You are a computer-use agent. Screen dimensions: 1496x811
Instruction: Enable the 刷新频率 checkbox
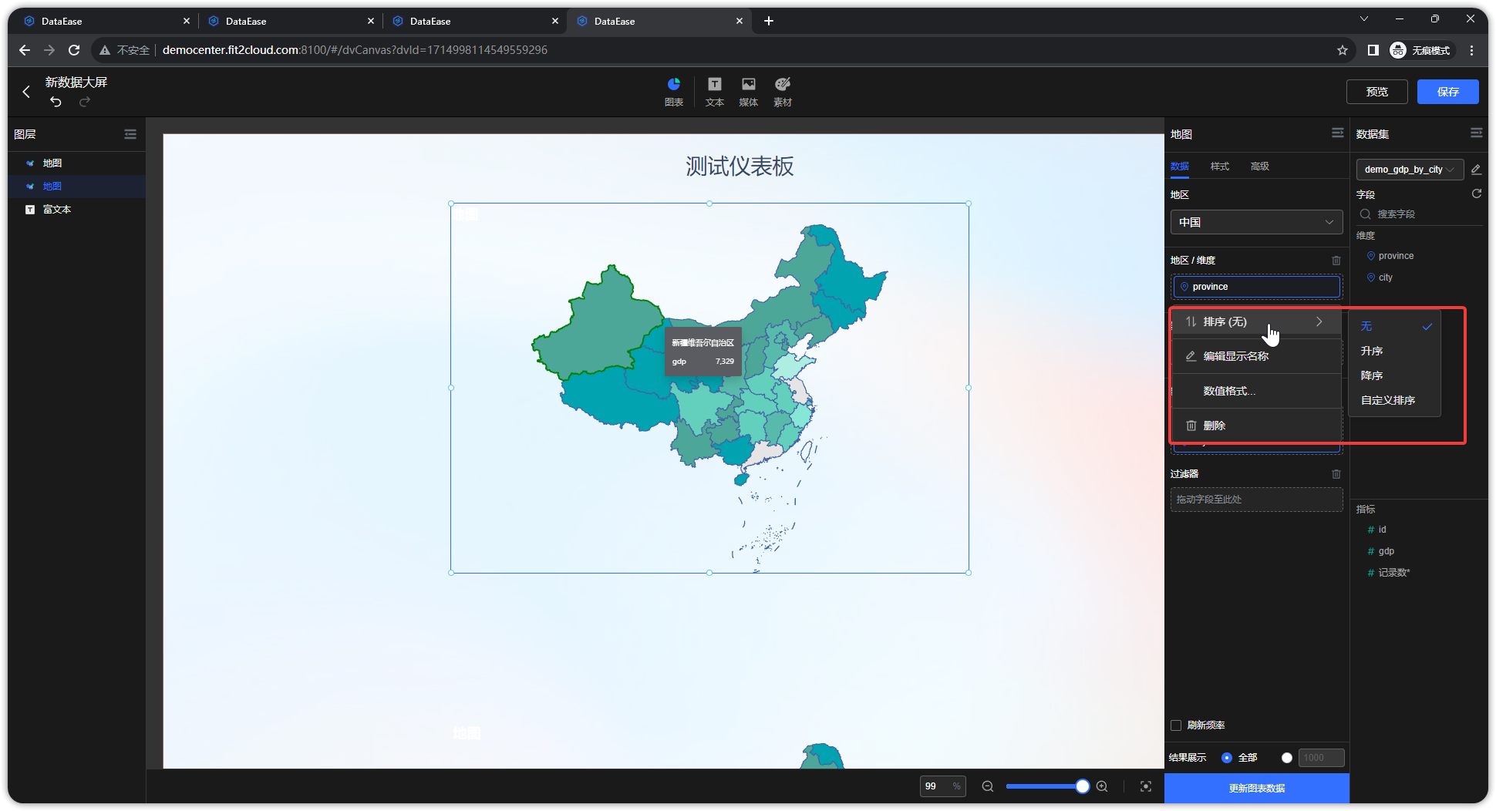click(1176, 725)
